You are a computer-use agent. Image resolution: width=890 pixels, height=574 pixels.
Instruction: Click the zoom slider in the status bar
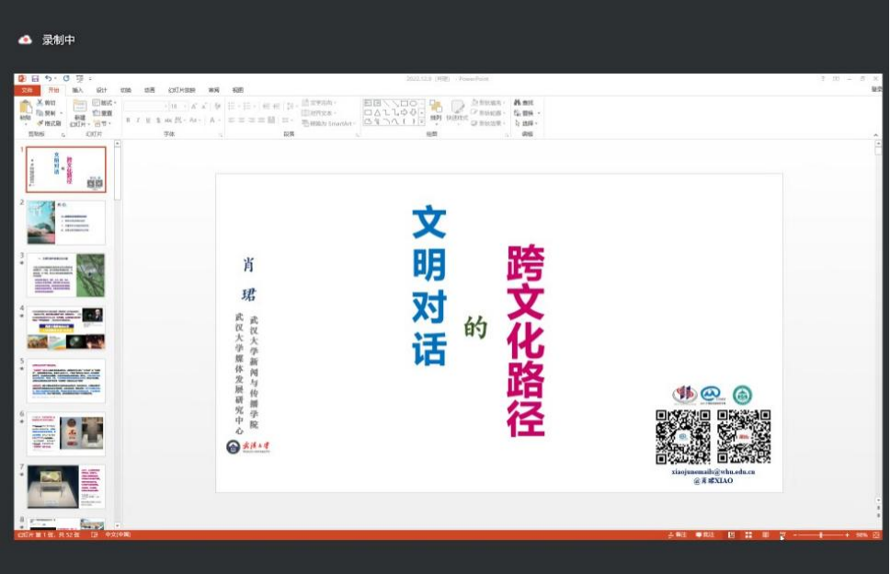point(821,534)
